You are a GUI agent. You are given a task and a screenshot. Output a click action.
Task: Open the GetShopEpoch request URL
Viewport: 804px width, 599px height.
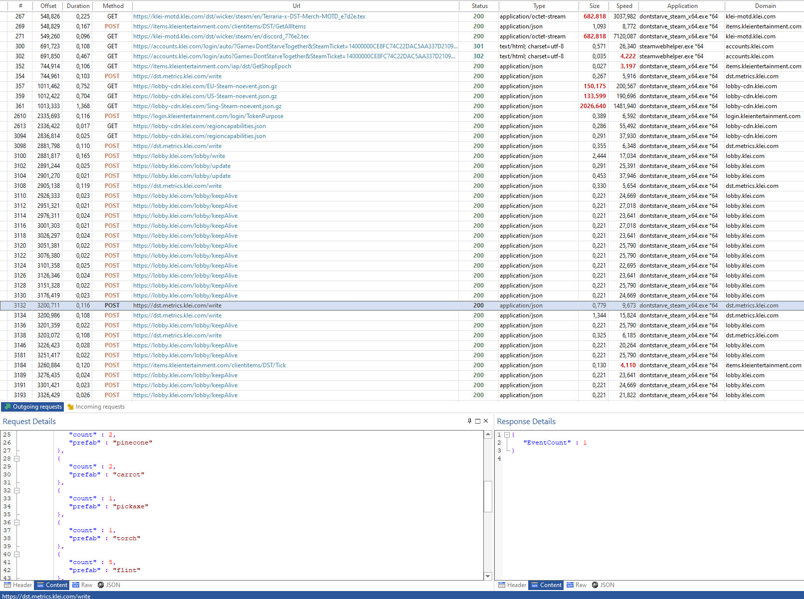pyautogui.click(x=212, y=66)
